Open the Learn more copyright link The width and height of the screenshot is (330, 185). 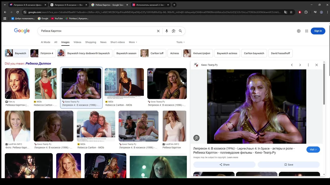coord(233,158)
